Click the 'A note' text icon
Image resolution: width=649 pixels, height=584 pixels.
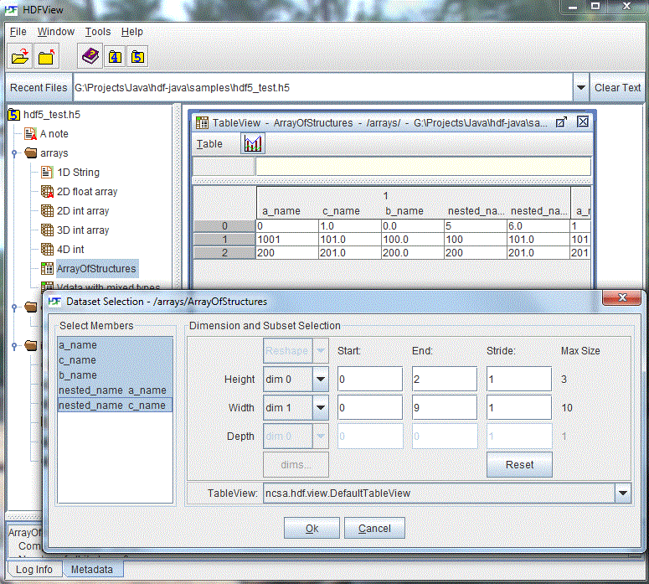click(30, 133)
